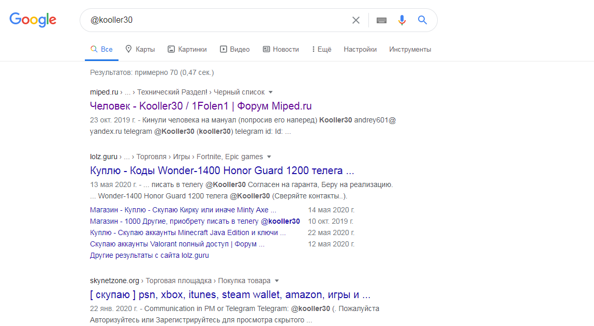Open the Куплю - Коды Wonder-1400 Honor Guard result
The image size is (594, 326).
tap(222, 170)
